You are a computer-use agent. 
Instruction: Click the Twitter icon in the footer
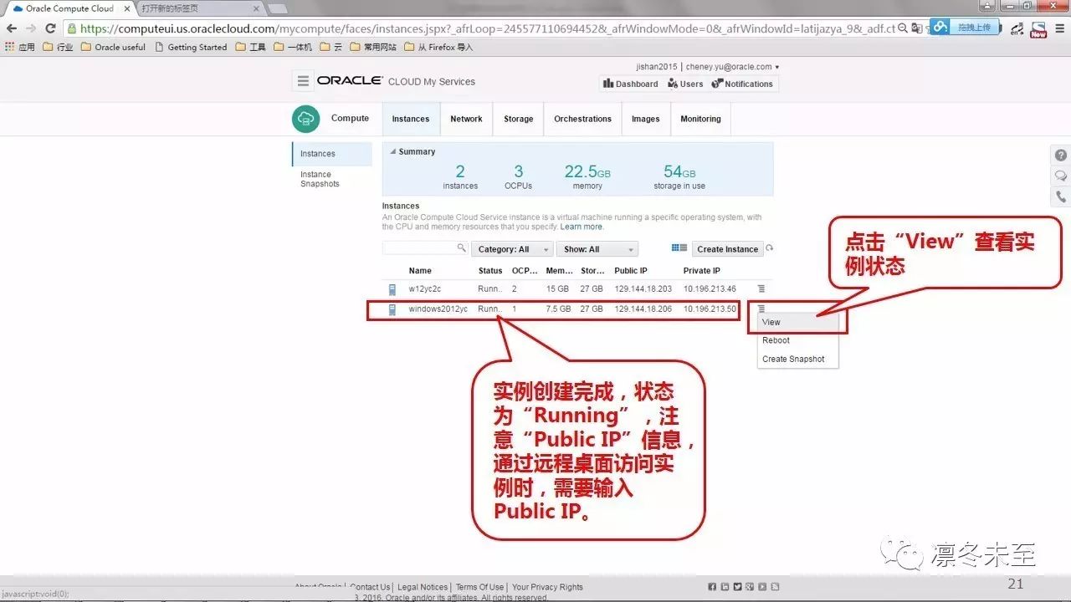pyautogui.click(x=738, y=587)
